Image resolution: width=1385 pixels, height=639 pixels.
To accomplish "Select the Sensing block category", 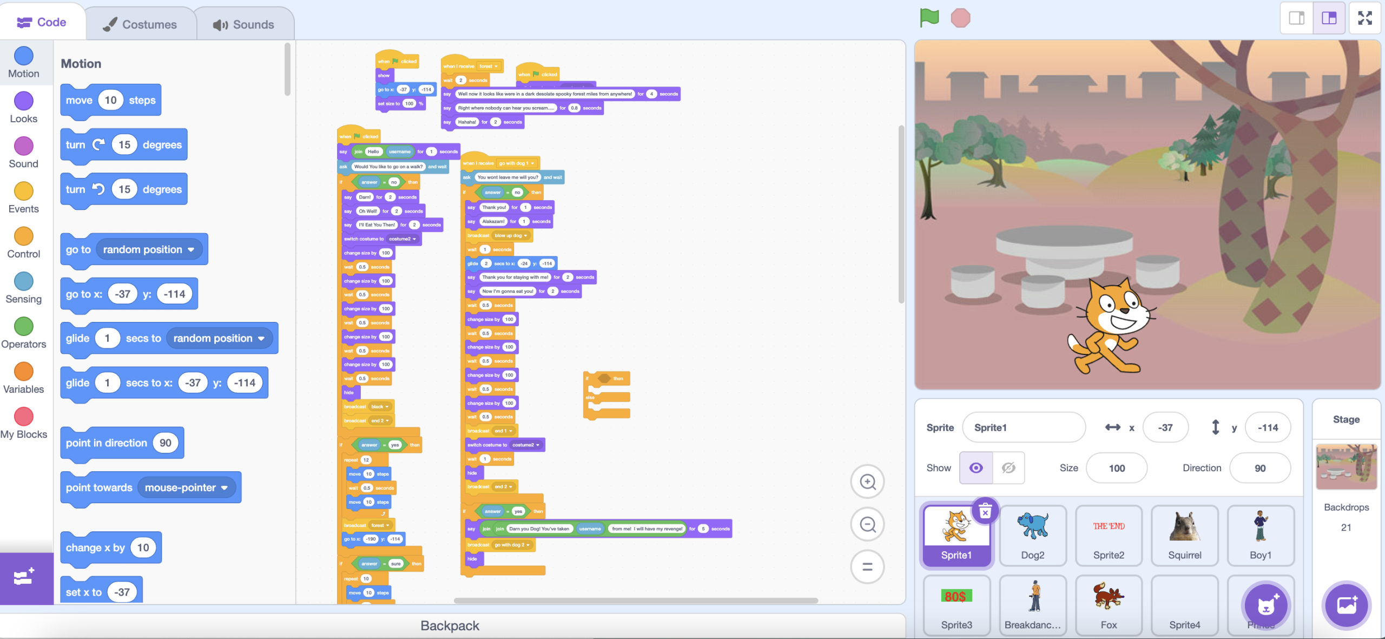I will (24, 288).
